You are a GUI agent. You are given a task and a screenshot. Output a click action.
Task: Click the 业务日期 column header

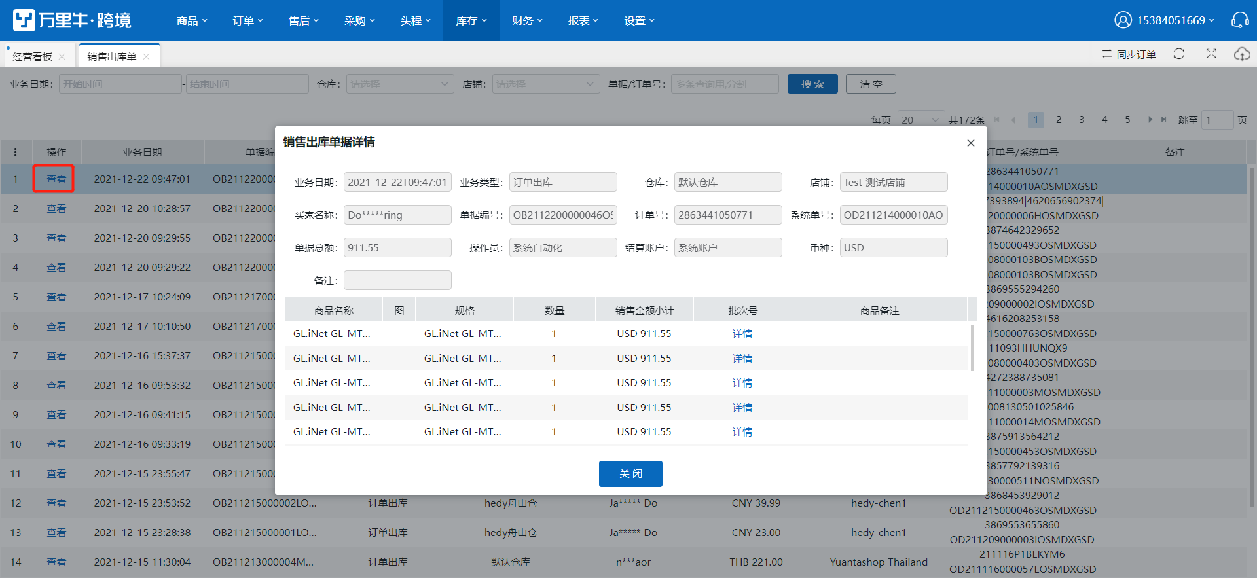[142, 153]
